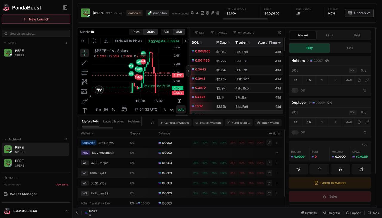The image size is (382, 218).
Task: Expand the account menu 2a5281a8...96b3
Action: (x=66, y=211)
